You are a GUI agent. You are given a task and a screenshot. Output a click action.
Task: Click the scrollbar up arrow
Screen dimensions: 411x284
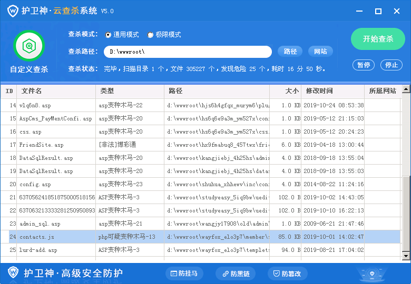click(x=406, y=89)
